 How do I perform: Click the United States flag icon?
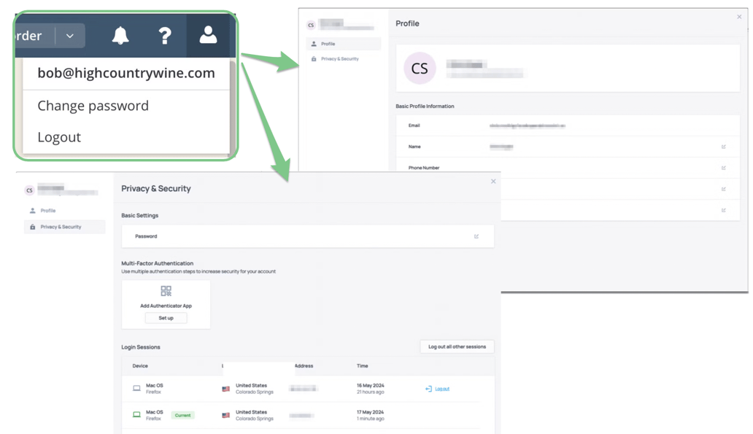(225, 390)
